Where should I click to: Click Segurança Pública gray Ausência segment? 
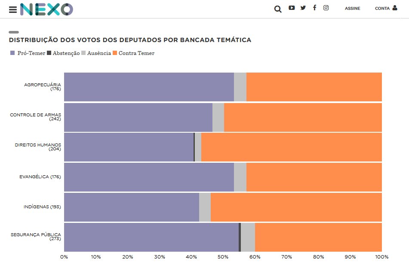[x=248, y=237]
